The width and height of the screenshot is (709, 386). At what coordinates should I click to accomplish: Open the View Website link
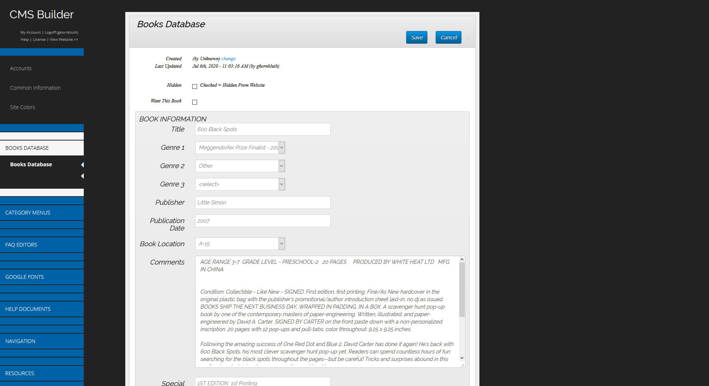click(x=64, y=40)
